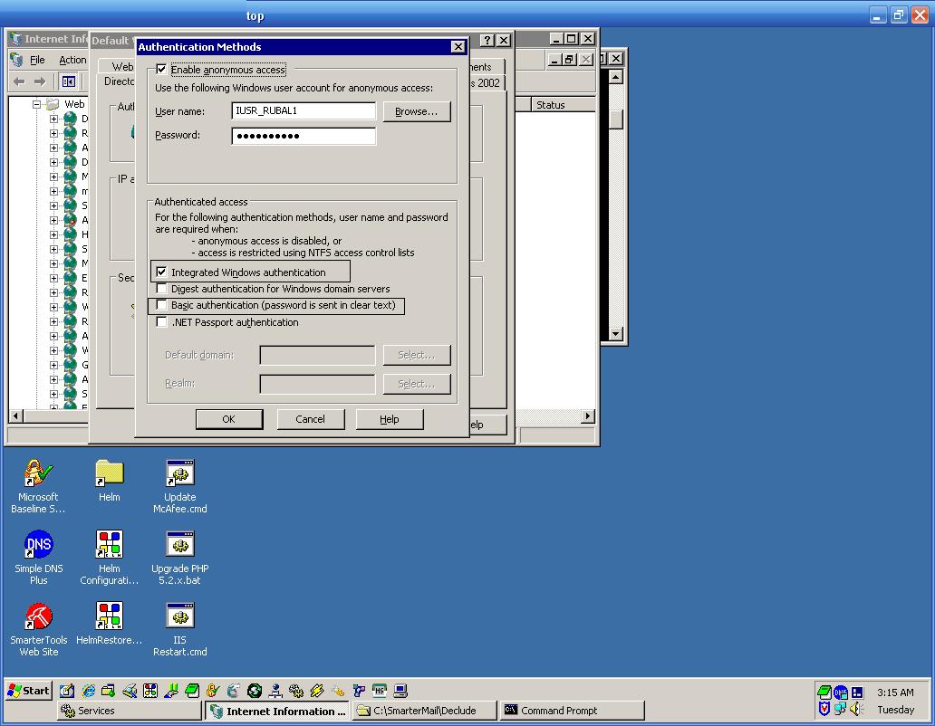935x726 pixels.
Task: Confirm authentication settings with OK
Action: [x=229, y=418]
